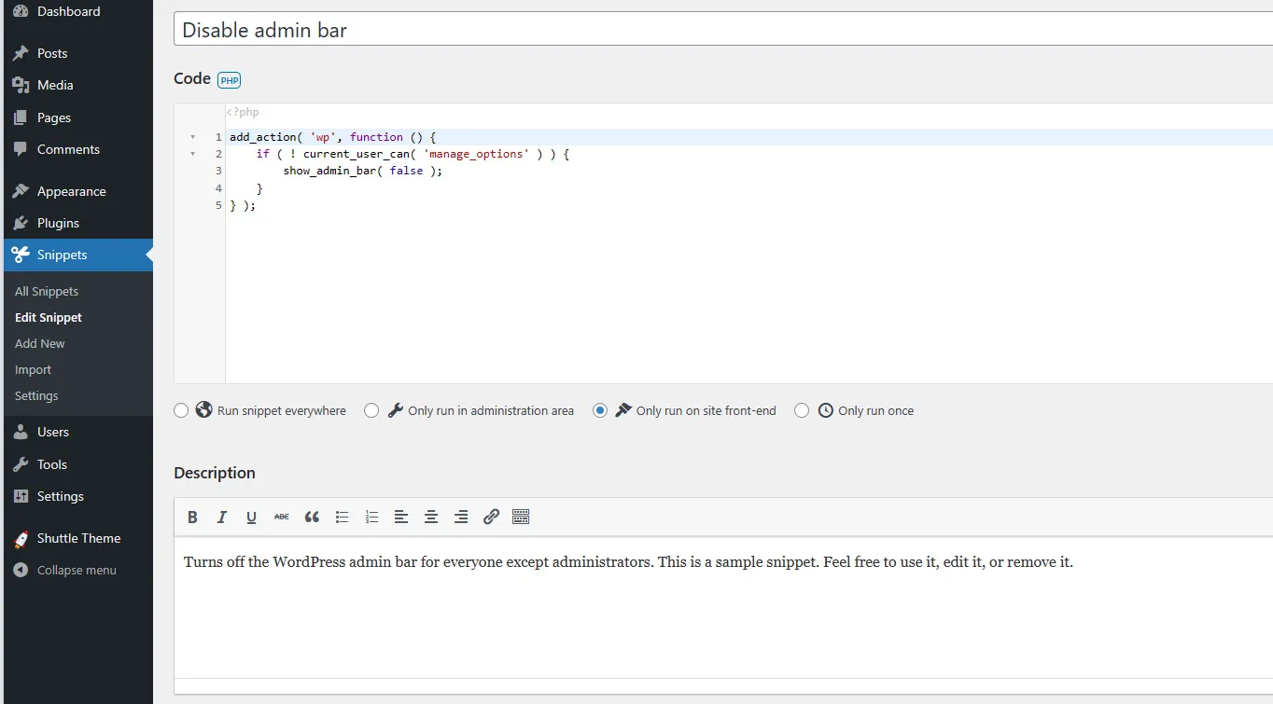Select Run snippet everywhere option
Image resolution: width=1273 pixels, height=704 pixels.
point(181,410)
